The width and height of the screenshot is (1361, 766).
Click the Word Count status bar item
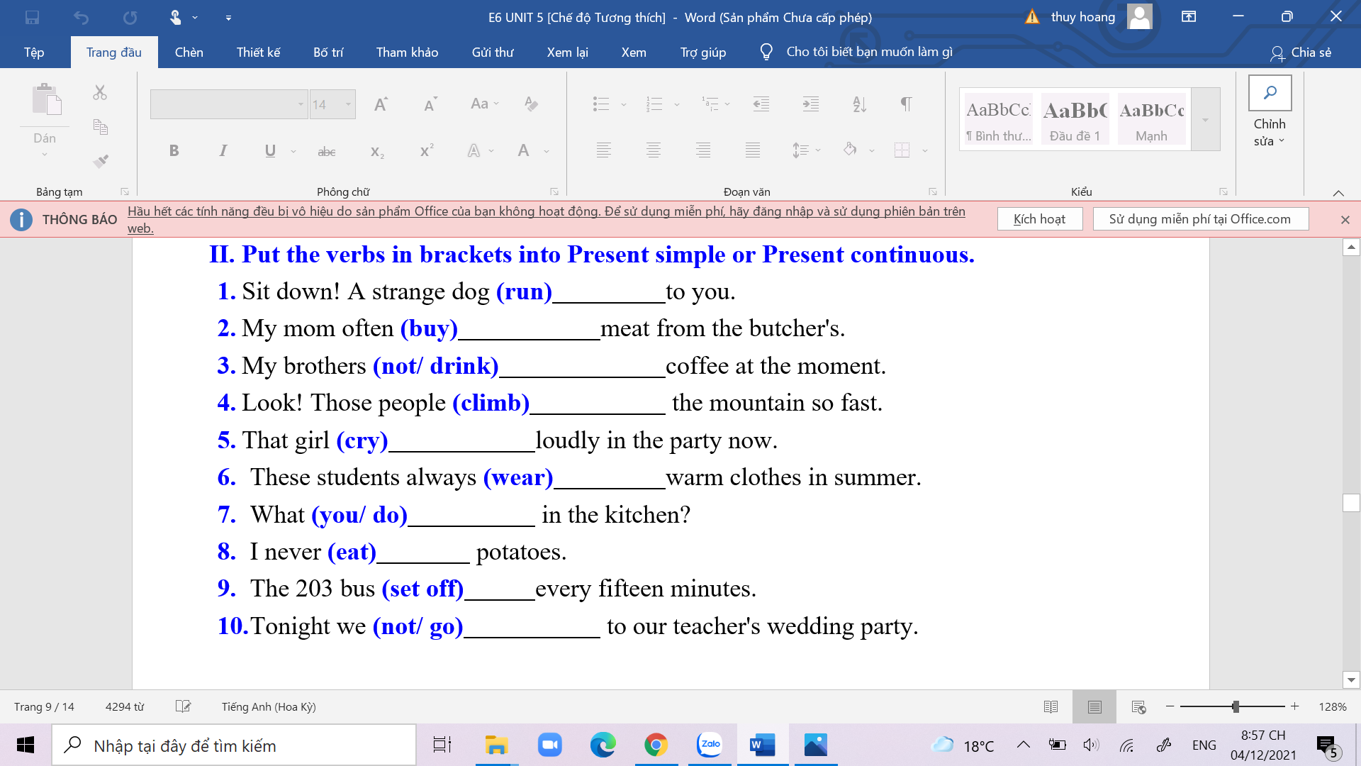click(x=125, y=707)
